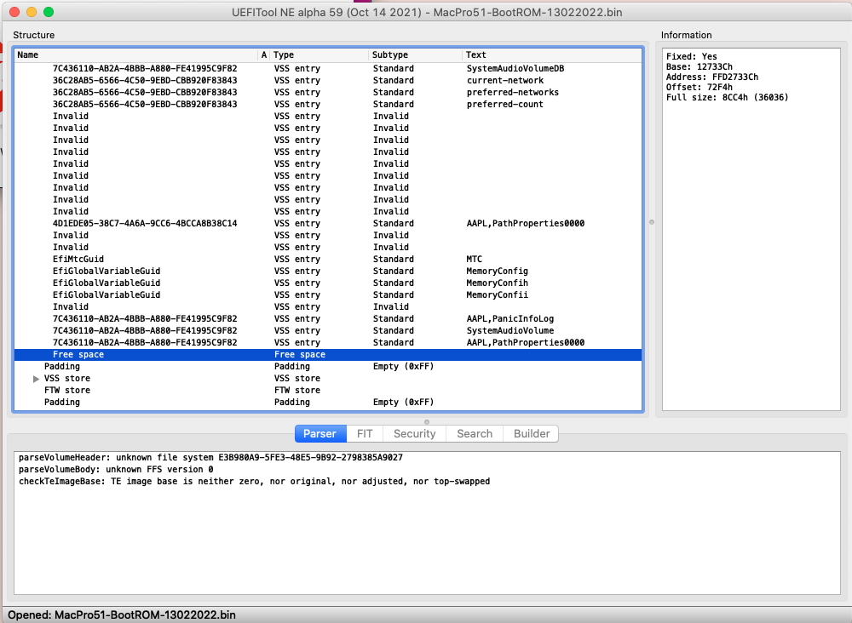
Task: Sort by the Name column header
Action: 135,54
